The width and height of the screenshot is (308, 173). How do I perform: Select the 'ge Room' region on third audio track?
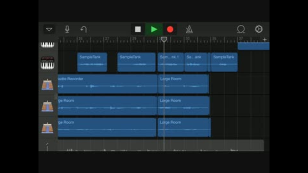[107, 127]
